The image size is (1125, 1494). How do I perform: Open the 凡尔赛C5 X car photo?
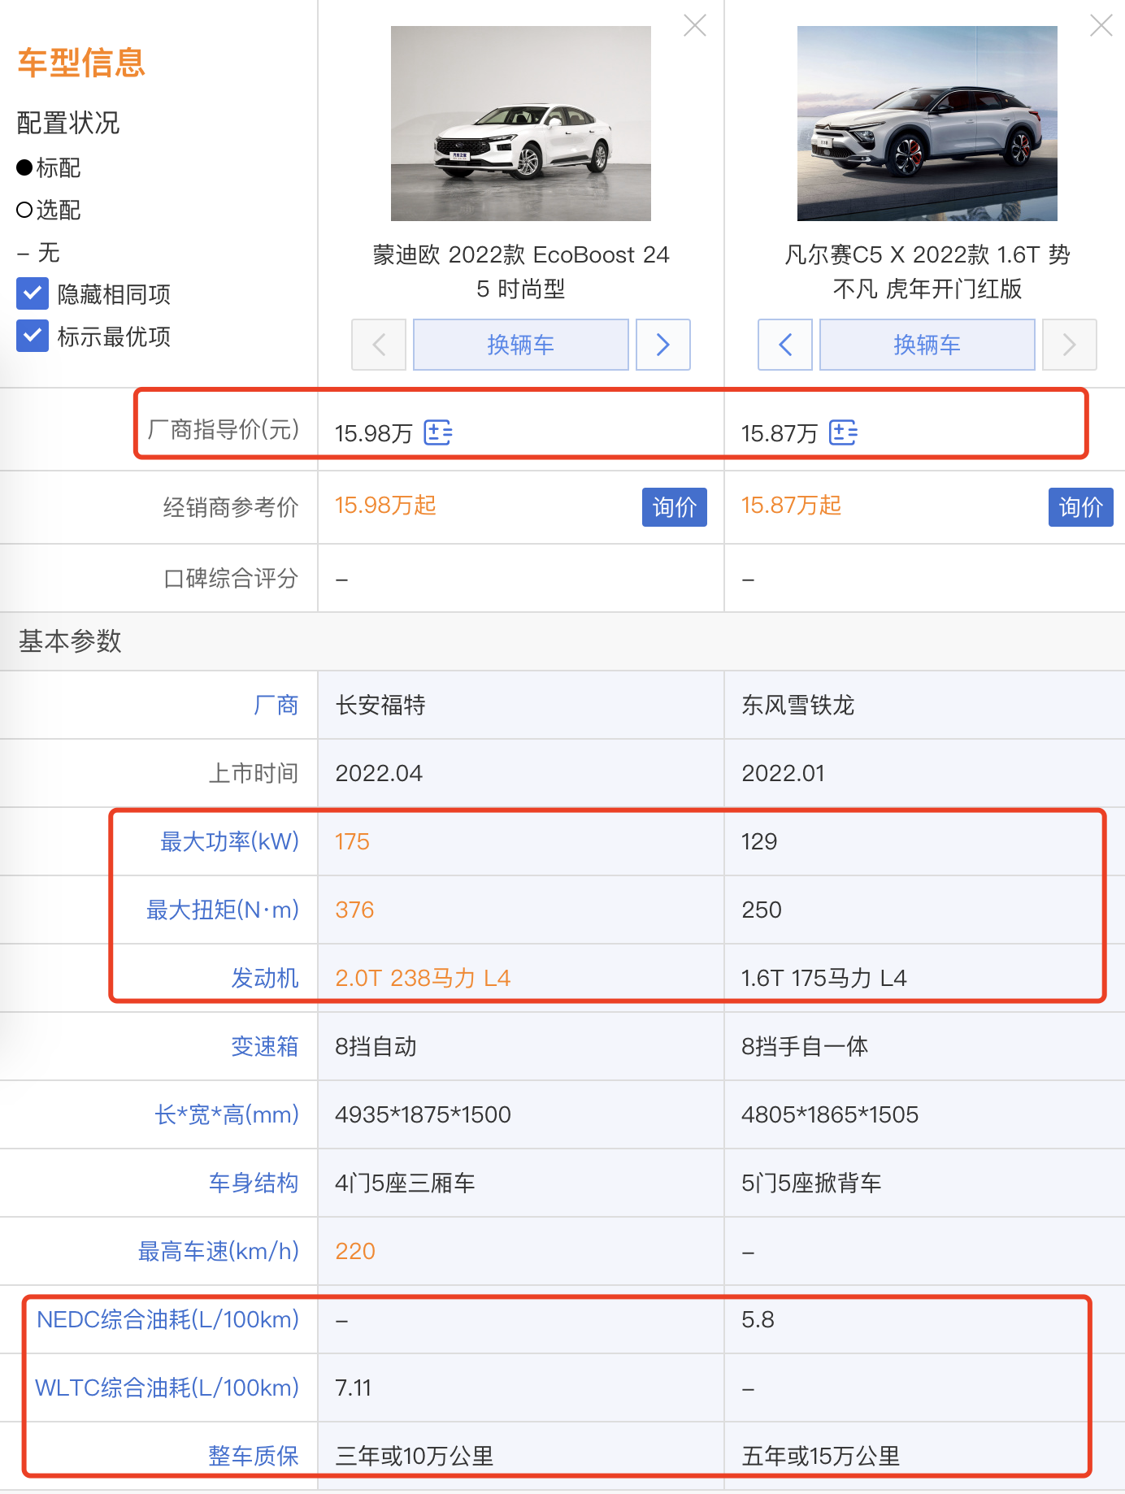coord(927,124)
